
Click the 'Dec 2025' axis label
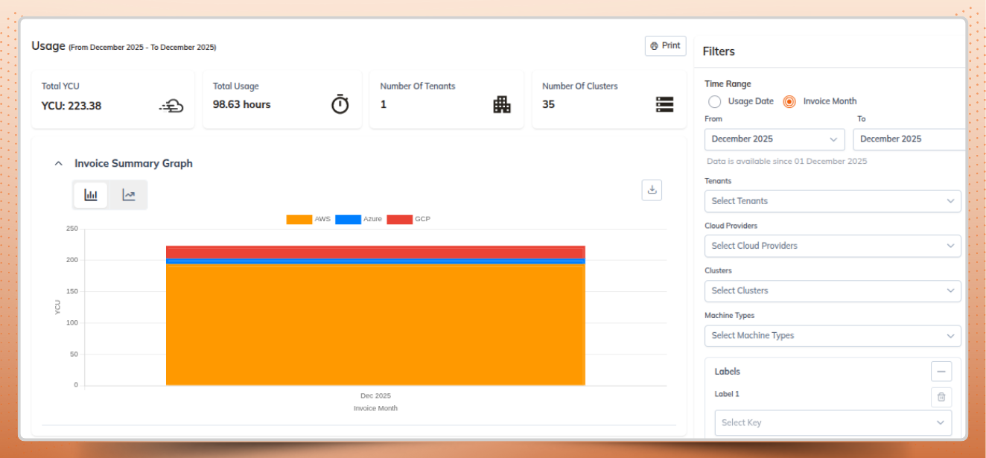pos(375,395)
